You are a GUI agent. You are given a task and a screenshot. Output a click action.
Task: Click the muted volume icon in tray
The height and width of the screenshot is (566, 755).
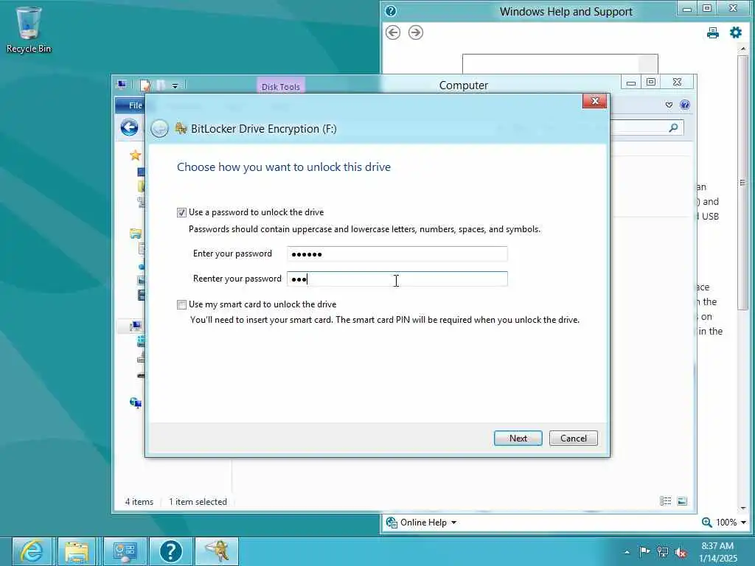click(681, 552)
